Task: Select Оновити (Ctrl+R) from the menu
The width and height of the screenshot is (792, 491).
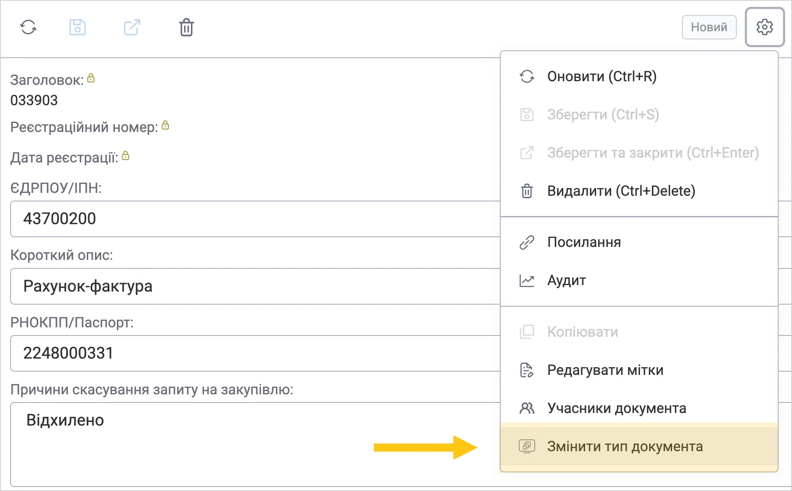Action: tap(639, 76)
